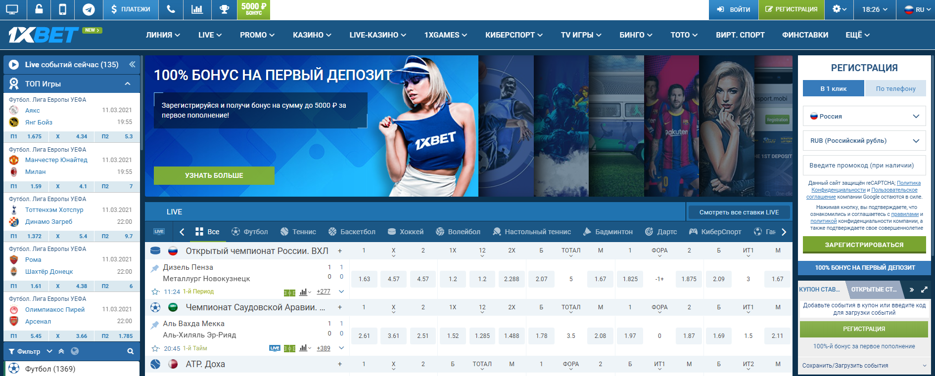This screenshot has width=935, height=376.
Task: Open +389 markets for Аль Вахда
Action: (324, 348)
